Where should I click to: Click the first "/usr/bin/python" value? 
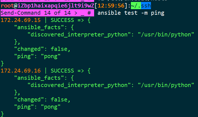click(166, 35)
